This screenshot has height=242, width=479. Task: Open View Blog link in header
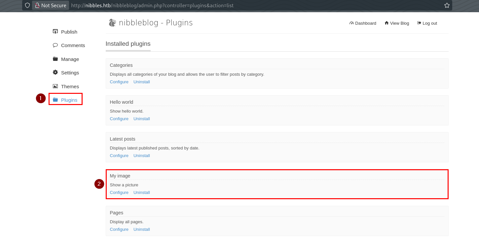tap(397, 23)
